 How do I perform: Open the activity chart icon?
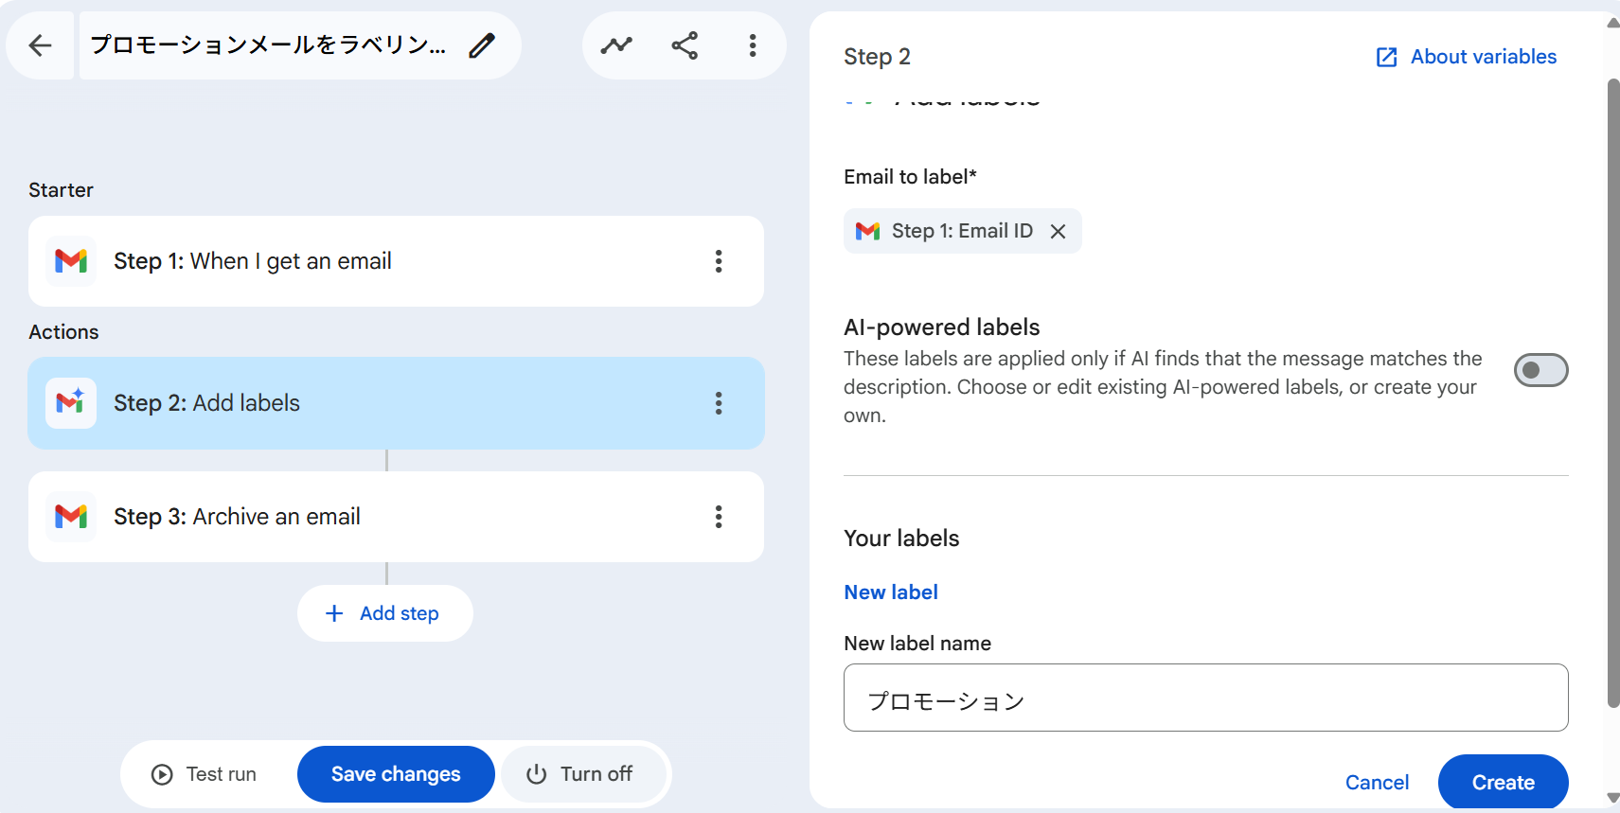tap(616, 45)
